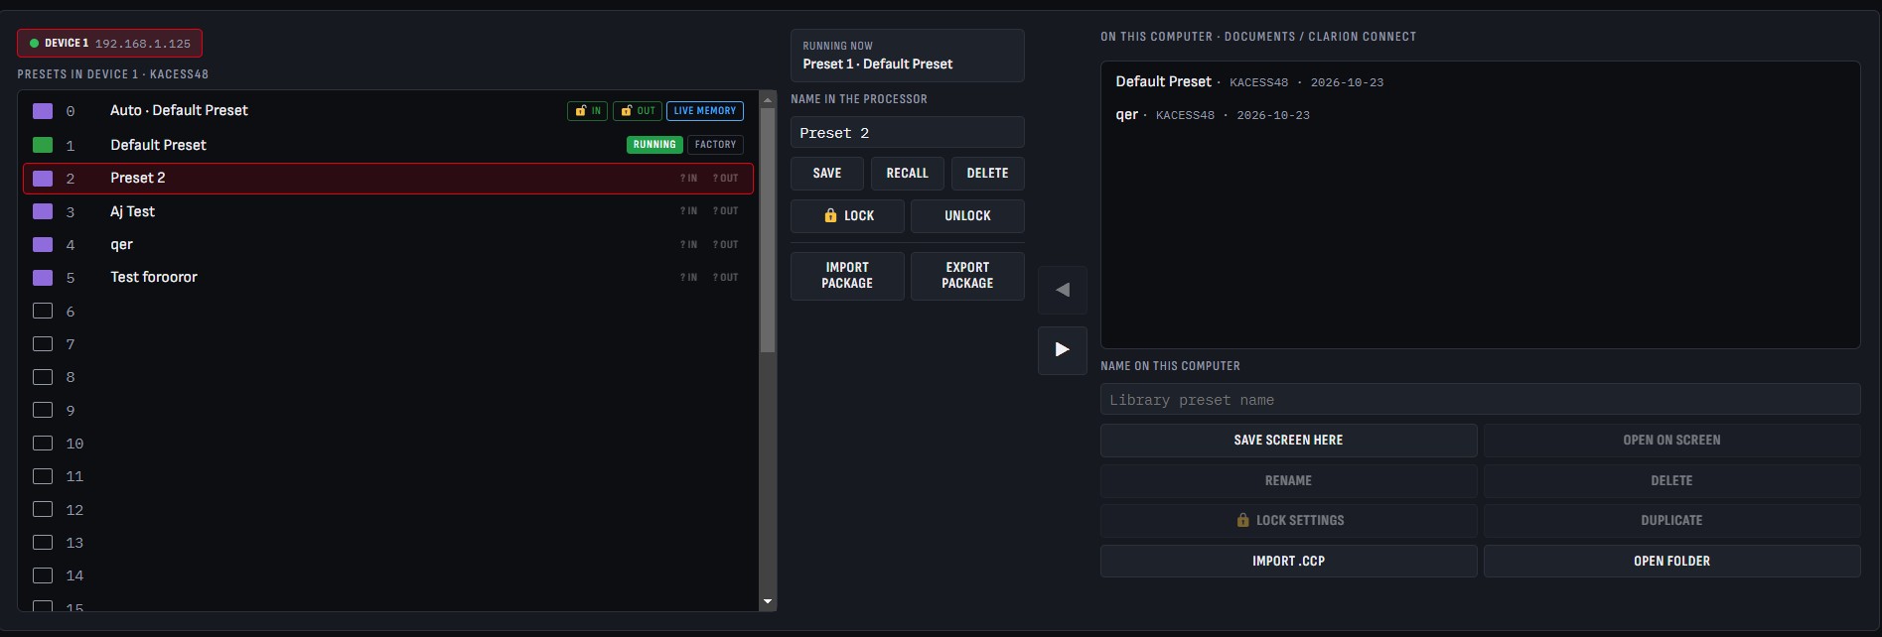Open the library folder with Open Folder

click(1672, 562)
